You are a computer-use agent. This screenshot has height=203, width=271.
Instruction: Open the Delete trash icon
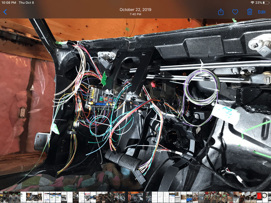(x=250, y=12)
